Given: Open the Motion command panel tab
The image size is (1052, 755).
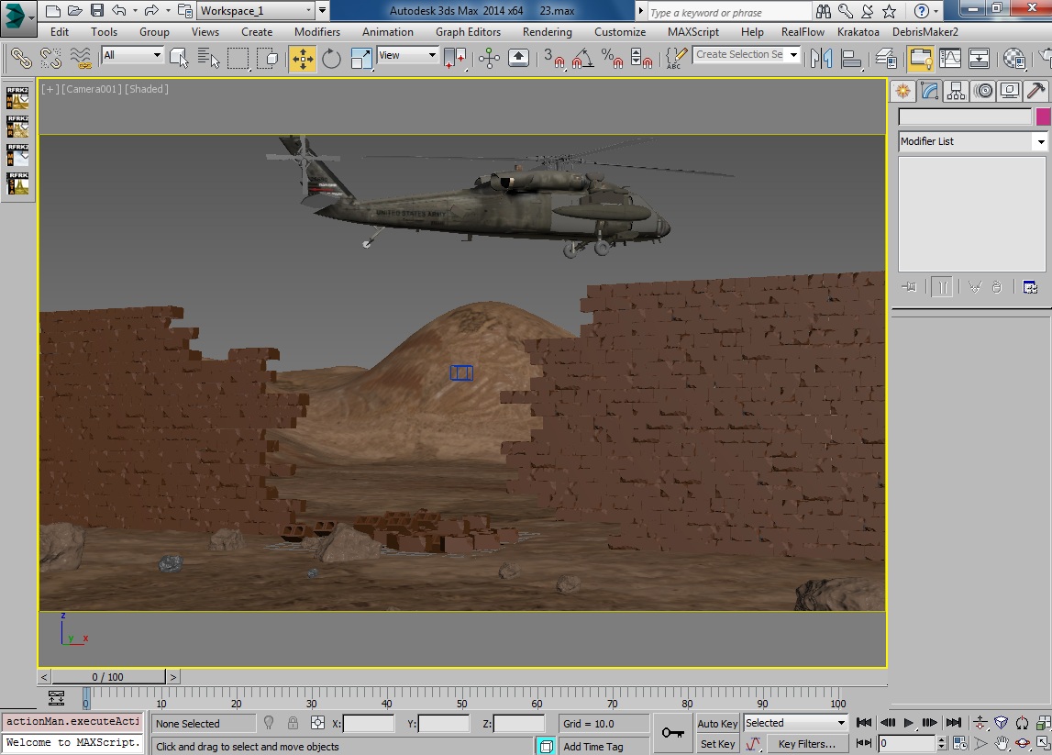Looking at the screenshot, I should (983, 91).
